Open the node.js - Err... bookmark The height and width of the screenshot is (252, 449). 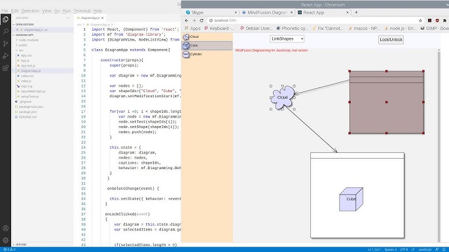(x=400, y=28)
